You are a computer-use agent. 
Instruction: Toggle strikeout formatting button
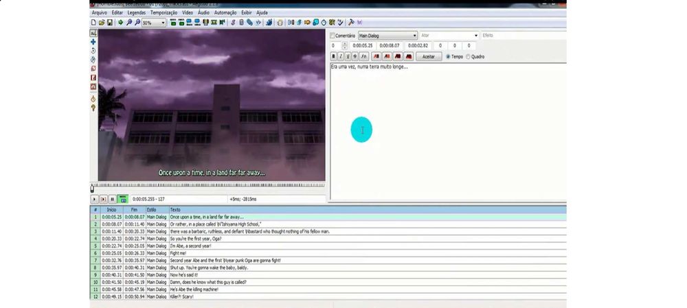click(x=355, y=56)
